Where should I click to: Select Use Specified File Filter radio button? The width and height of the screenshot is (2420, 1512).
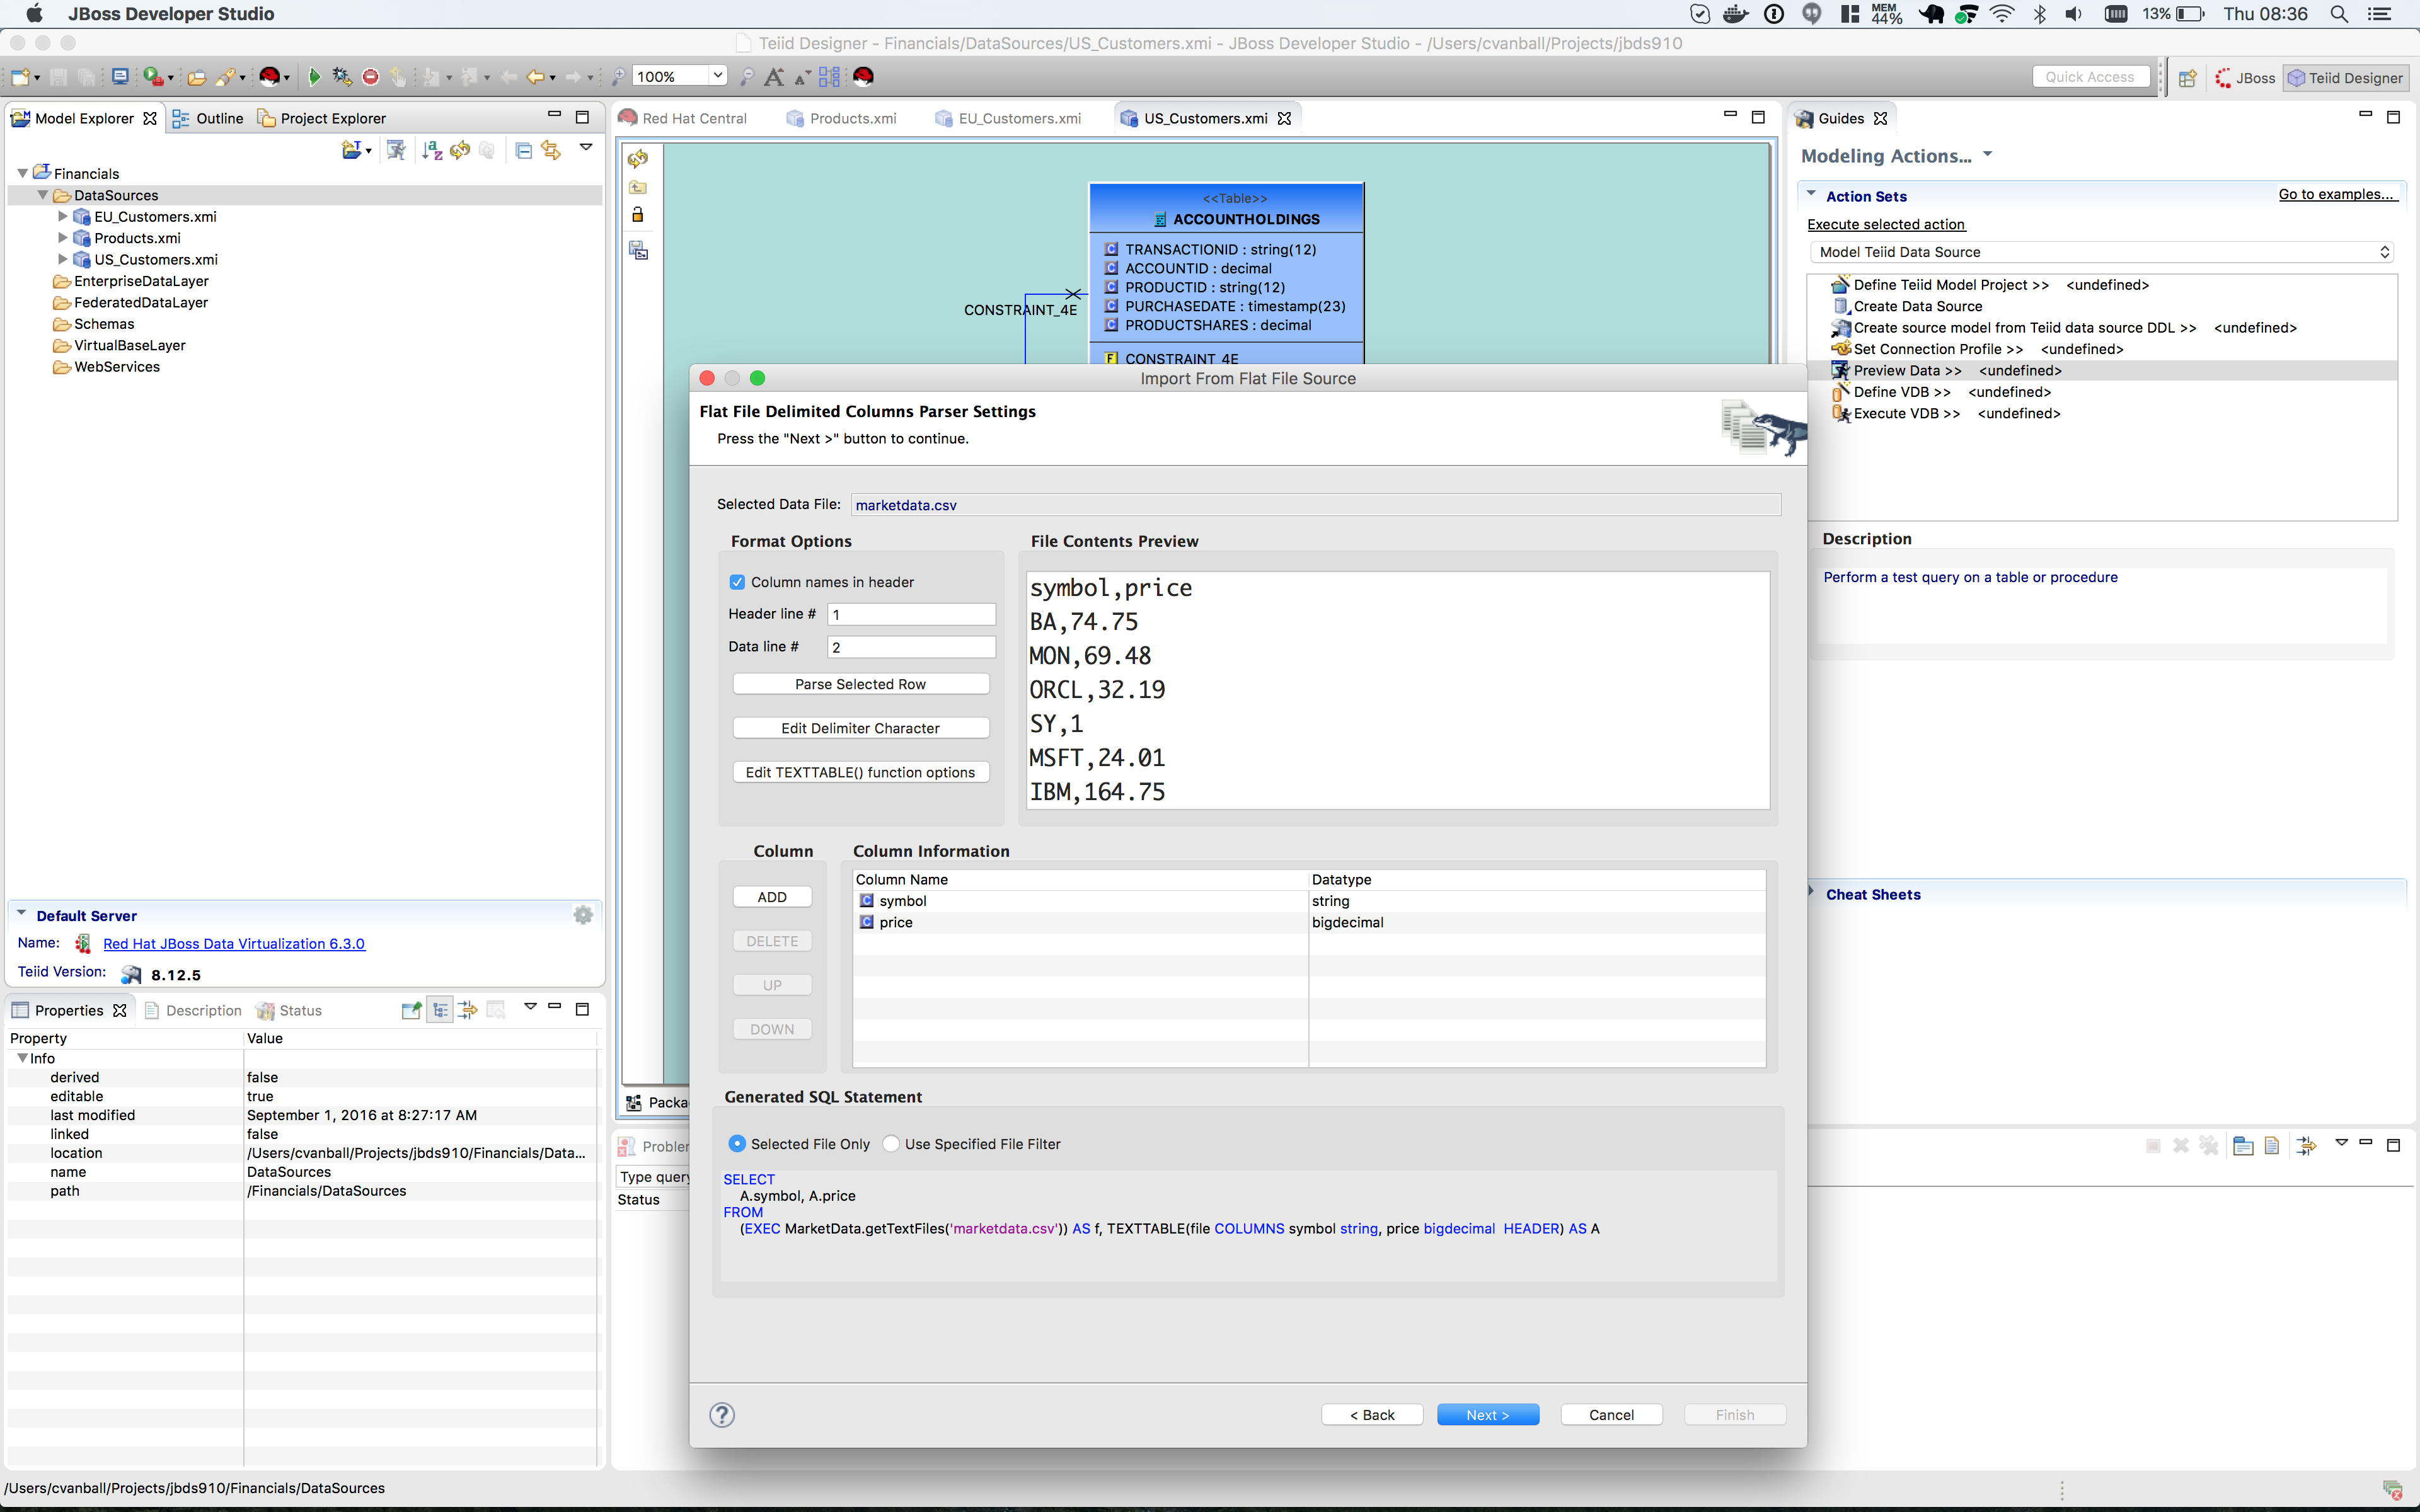(891, 1144)
